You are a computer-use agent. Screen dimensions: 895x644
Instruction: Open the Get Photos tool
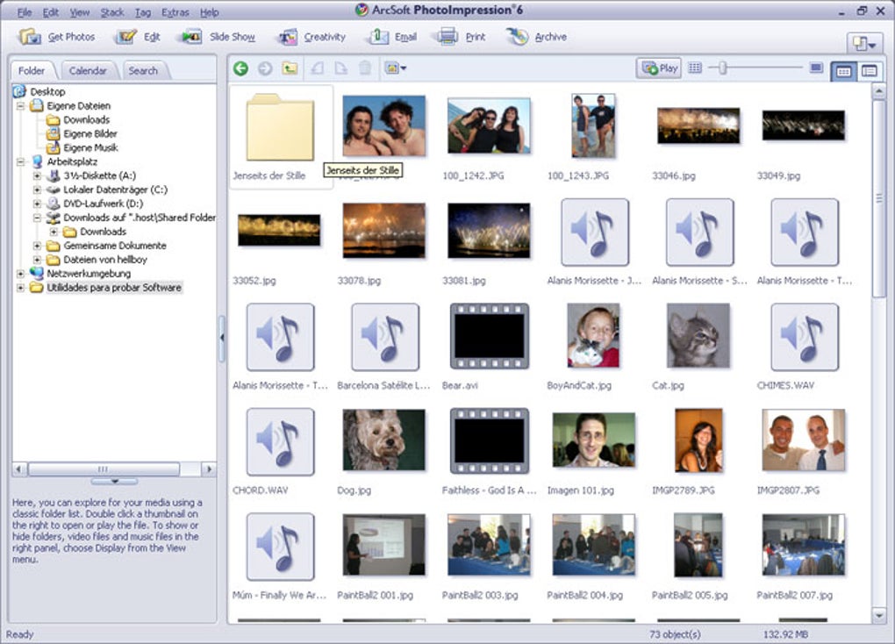click(57, 37)
